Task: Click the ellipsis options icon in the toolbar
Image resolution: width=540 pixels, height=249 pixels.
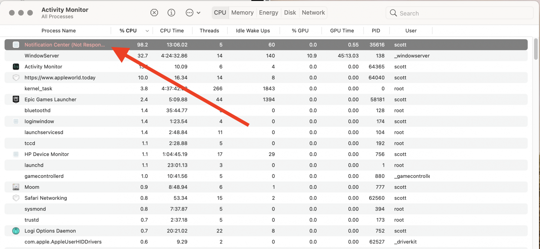Action: (190, 12)
